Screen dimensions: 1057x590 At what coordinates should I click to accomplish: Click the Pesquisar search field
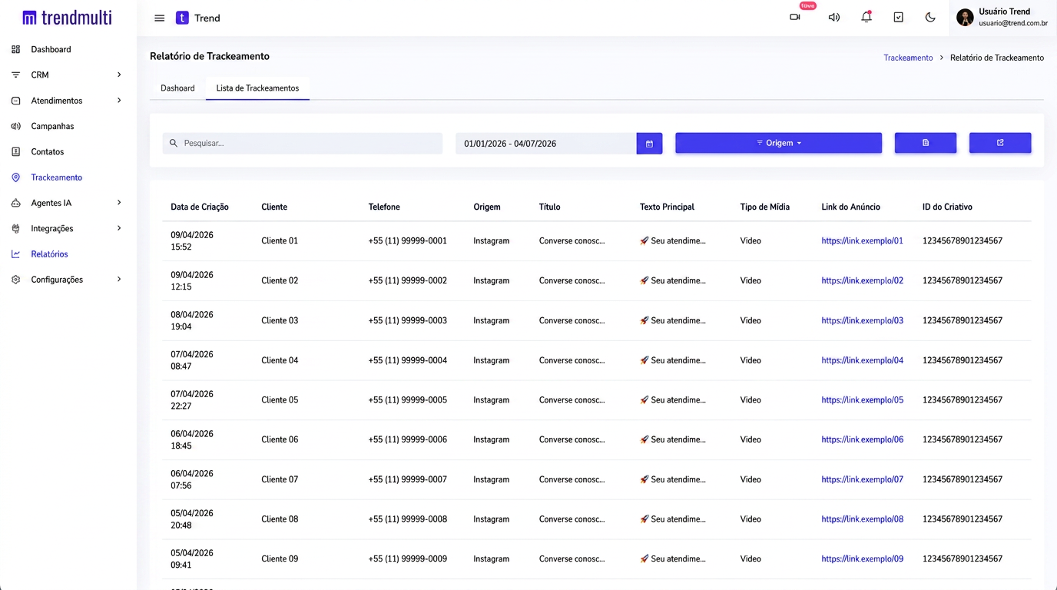[303, 144]
